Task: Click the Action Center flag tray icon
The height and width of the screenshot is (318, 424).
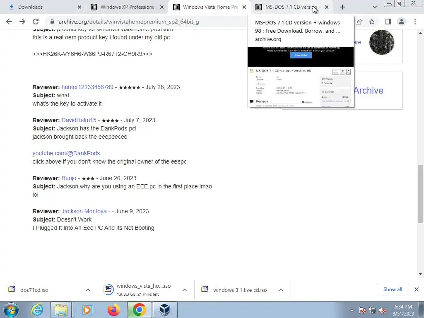Action: (x=362, y=310)
